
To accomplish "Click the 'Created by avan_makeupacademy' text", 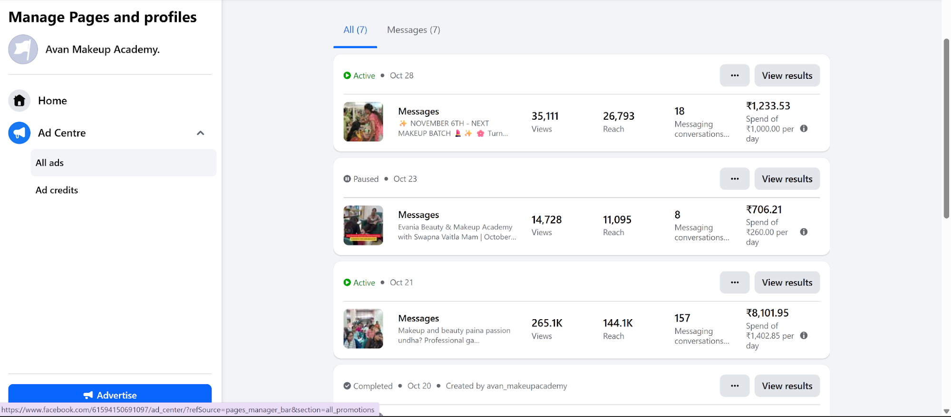I will [506, 386].
